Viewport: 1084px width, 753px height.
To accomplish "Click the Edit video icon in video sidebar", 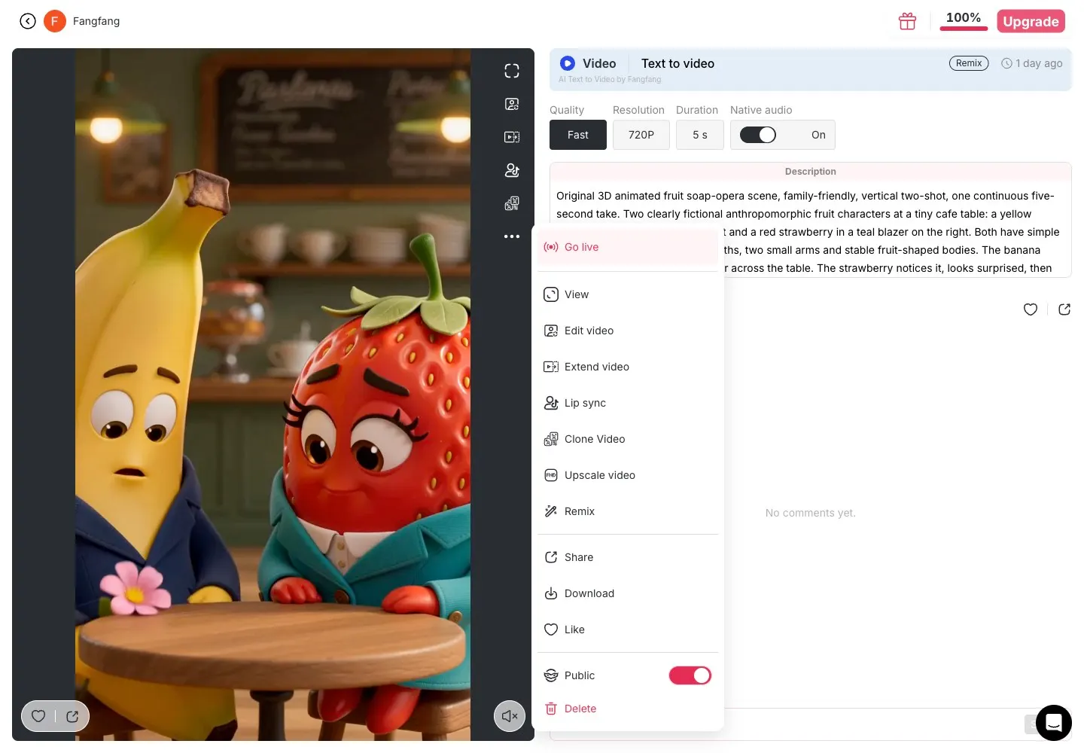I will click(x=512, y=104).
